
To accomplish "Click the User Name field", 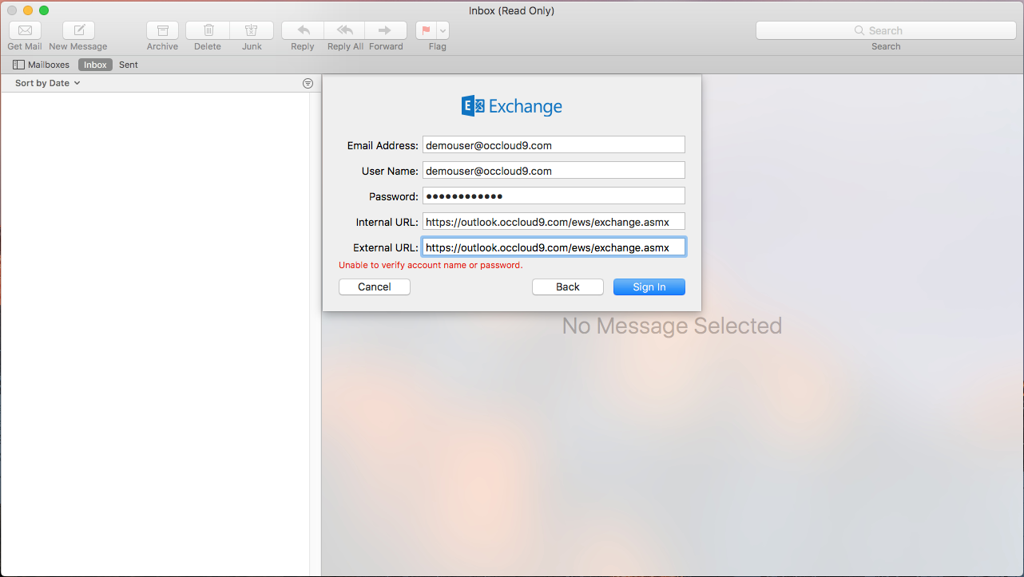I will (x=554, y=170).
